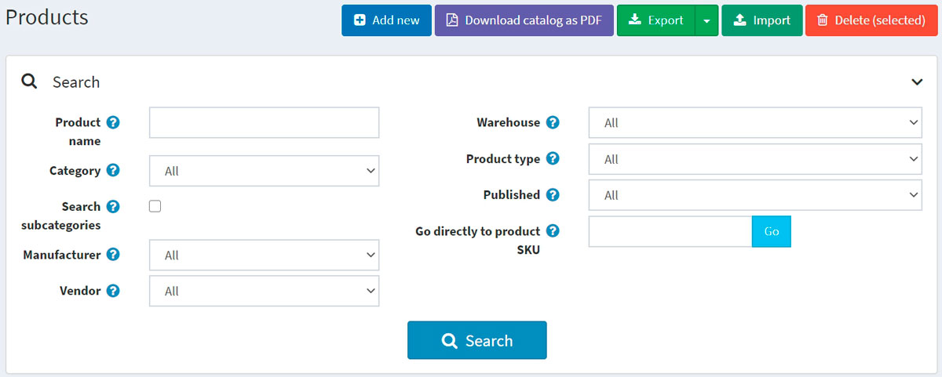Collapse the Search panel with chevron

pyautogui.click(x=916, y=82)
